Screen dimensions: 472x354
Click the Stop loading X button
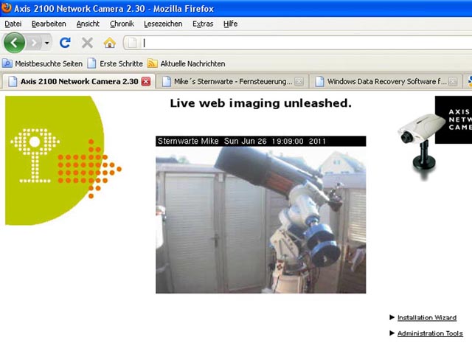(87, 43)
